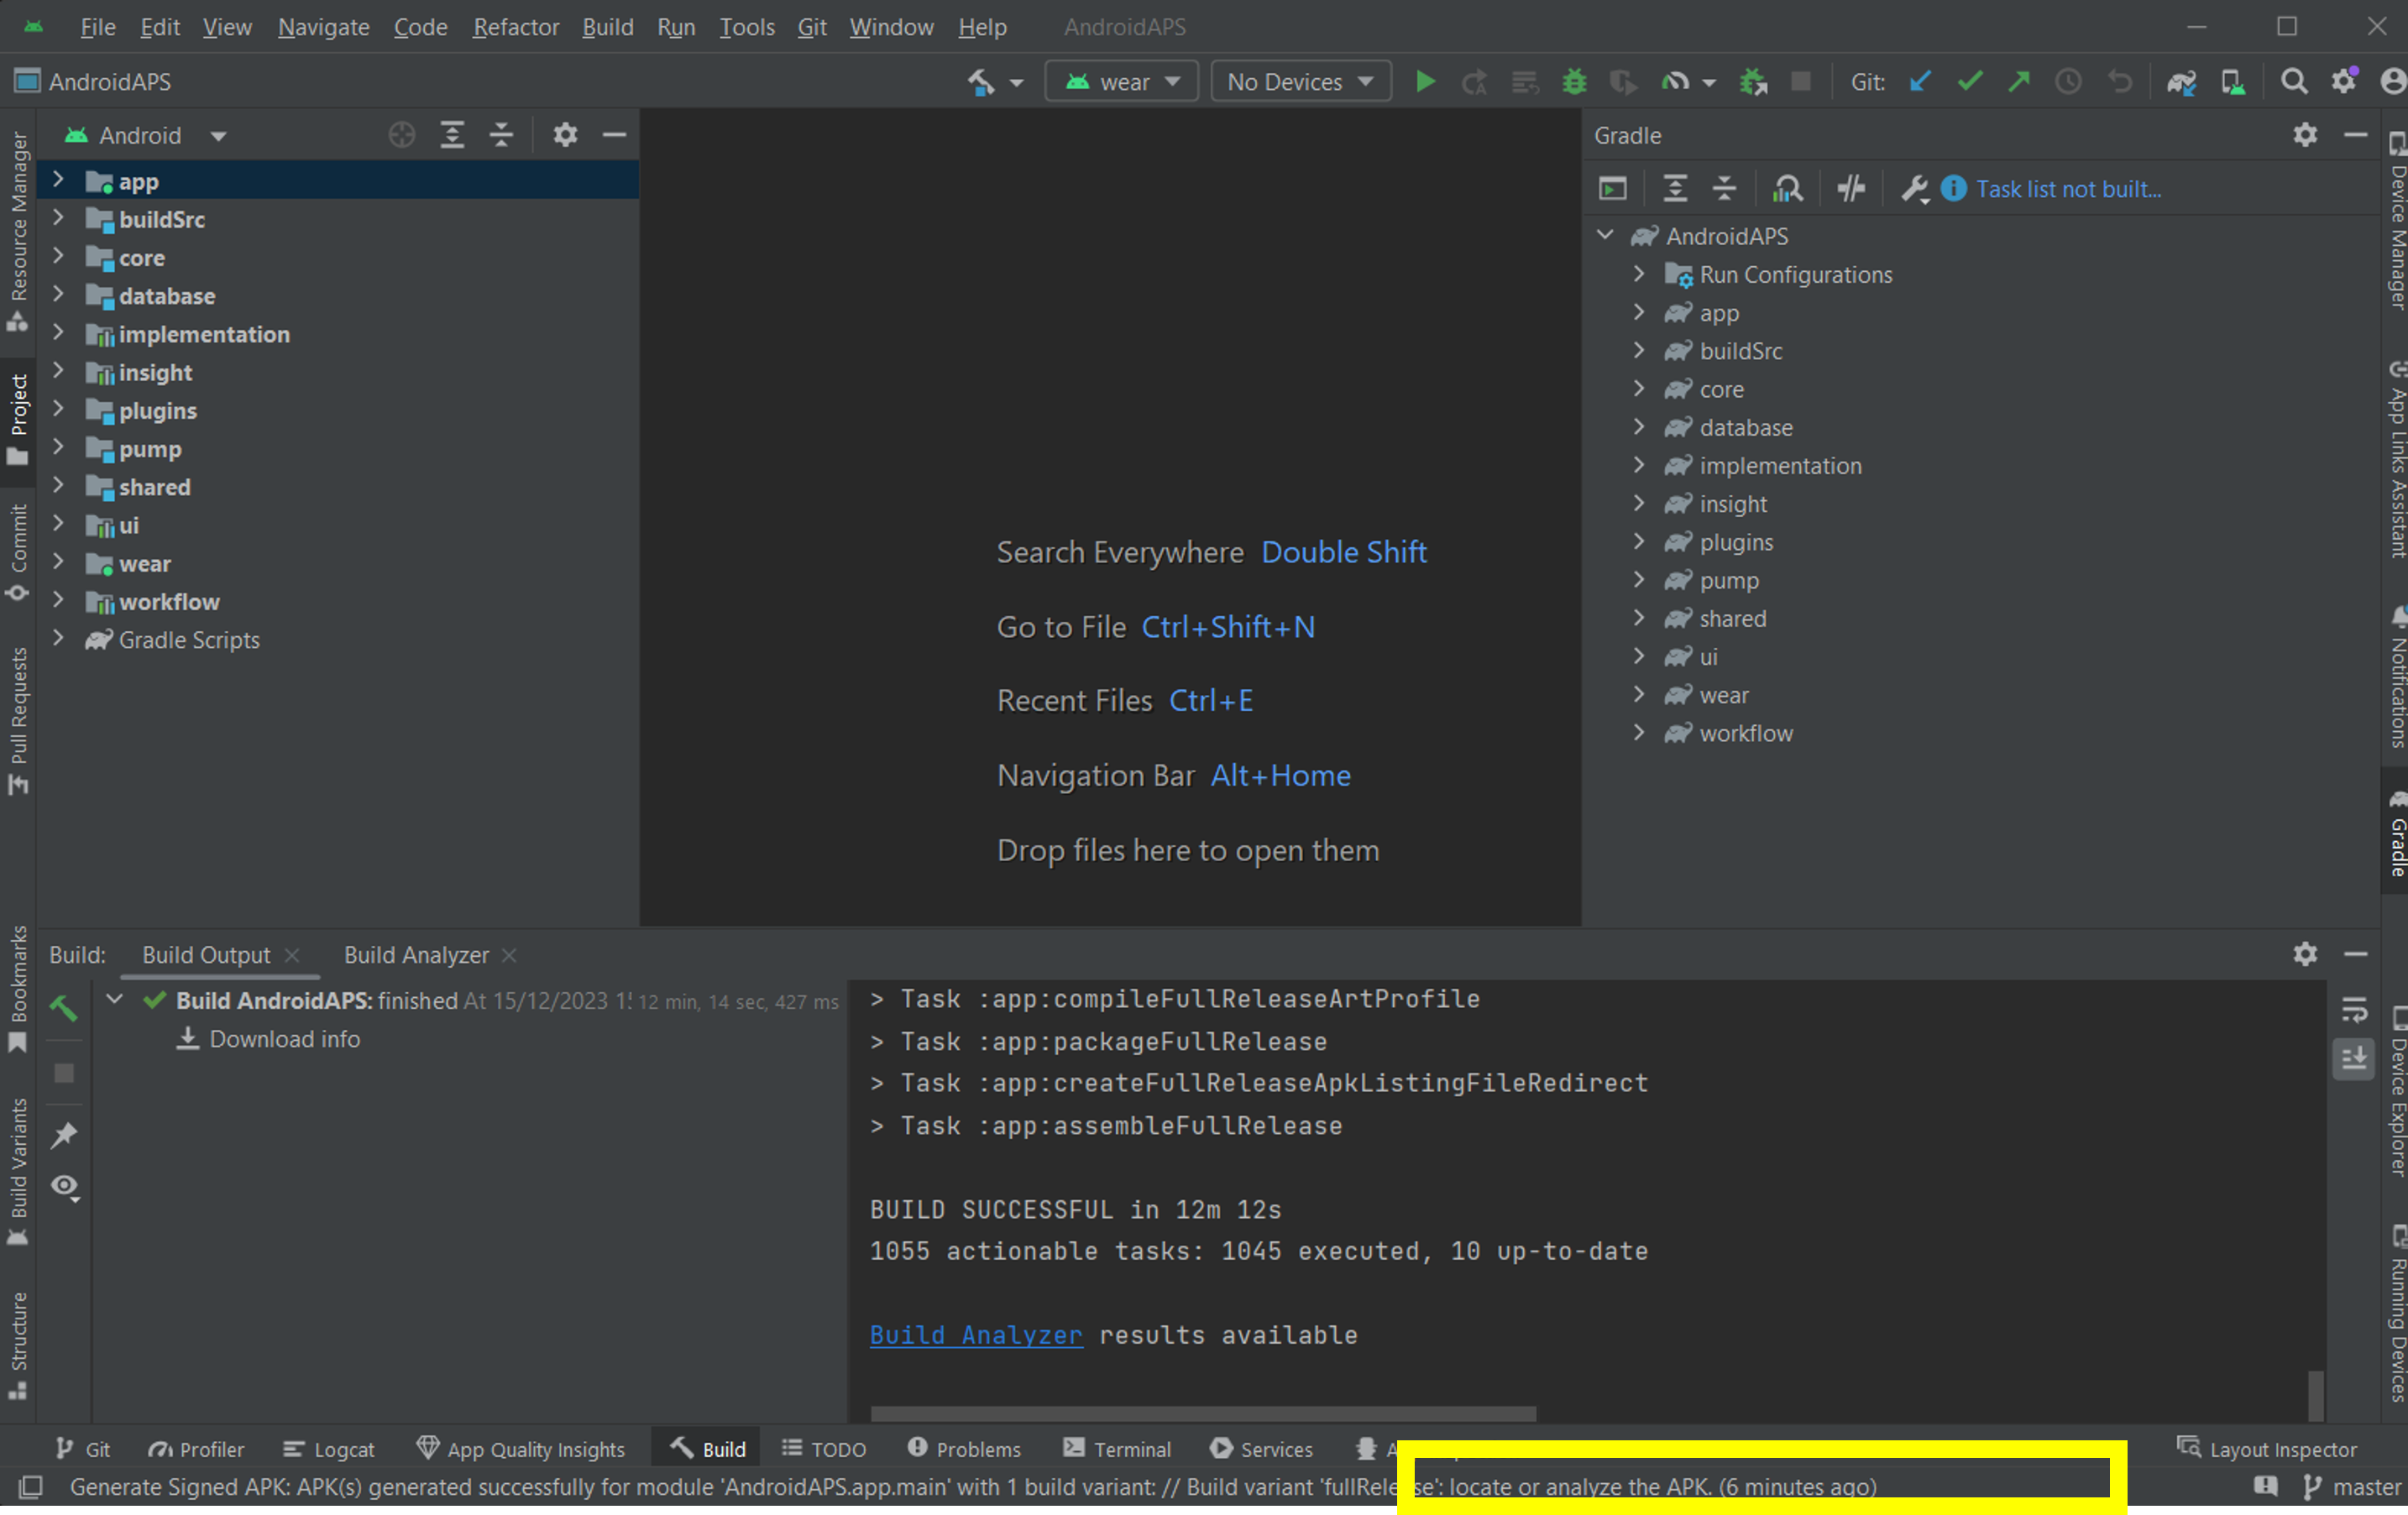Open Project panel options gear
Viewport: 2408px width, 1515px height.
point(565,135)
